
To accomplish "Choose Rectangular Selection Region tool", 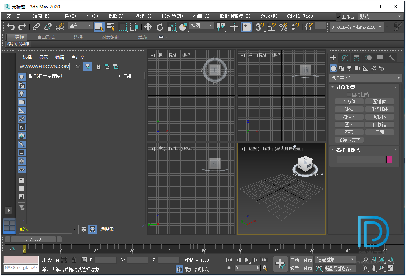I will click(123, 27).
